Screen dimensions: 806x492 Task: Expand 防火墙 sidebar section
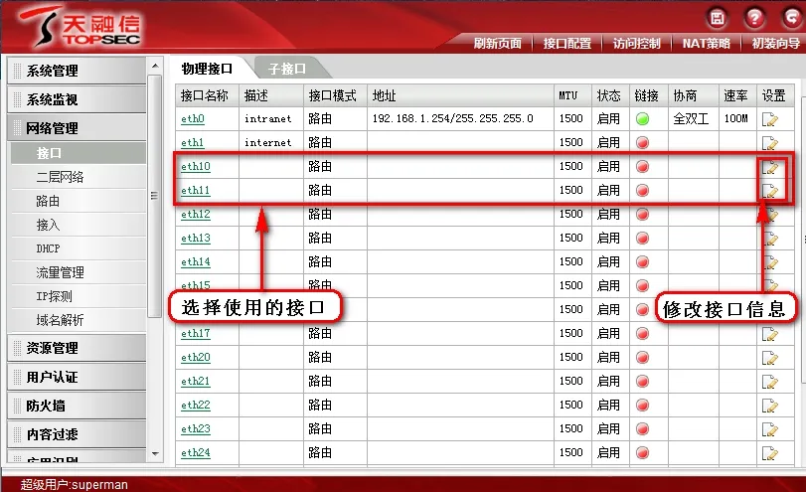pyautogui.click(x=78, y=406)
